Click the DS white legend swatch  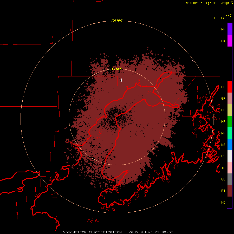click(230, 156)
